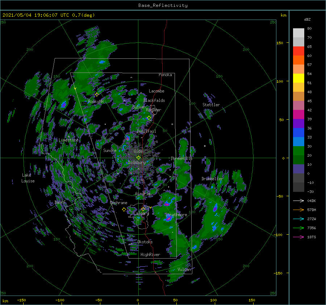Select the bright green 30 dBZ swatch

pyautogui.click(x=298, y=151)
